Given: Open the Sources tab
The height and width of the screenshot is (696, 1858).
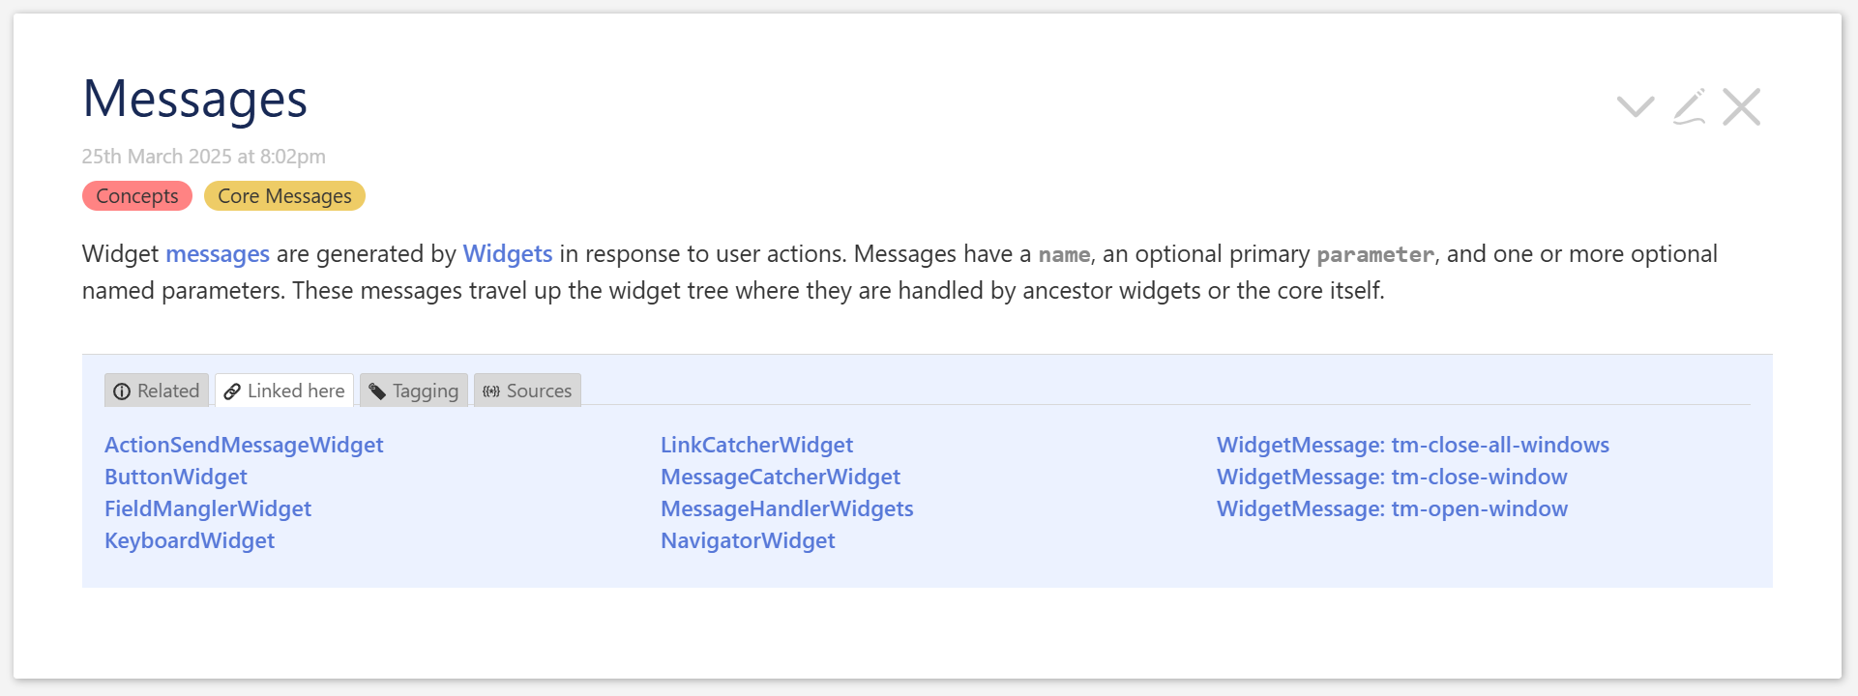Looking at the screenshot, I should pos(527,391).
